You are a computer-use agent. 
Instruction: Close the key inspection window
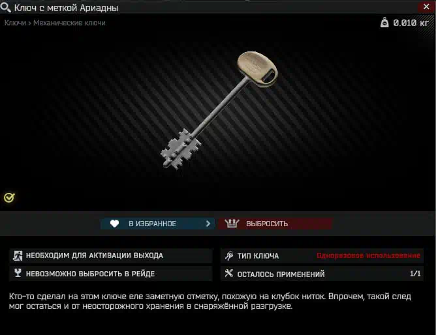pos(426,7)
